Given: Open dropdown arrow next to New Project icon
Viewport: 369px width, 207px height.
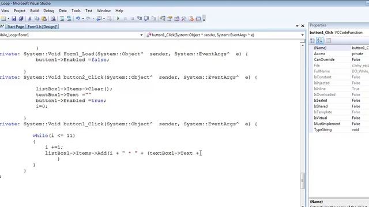Looking at the screenshot, I should (x=9, y=18).
